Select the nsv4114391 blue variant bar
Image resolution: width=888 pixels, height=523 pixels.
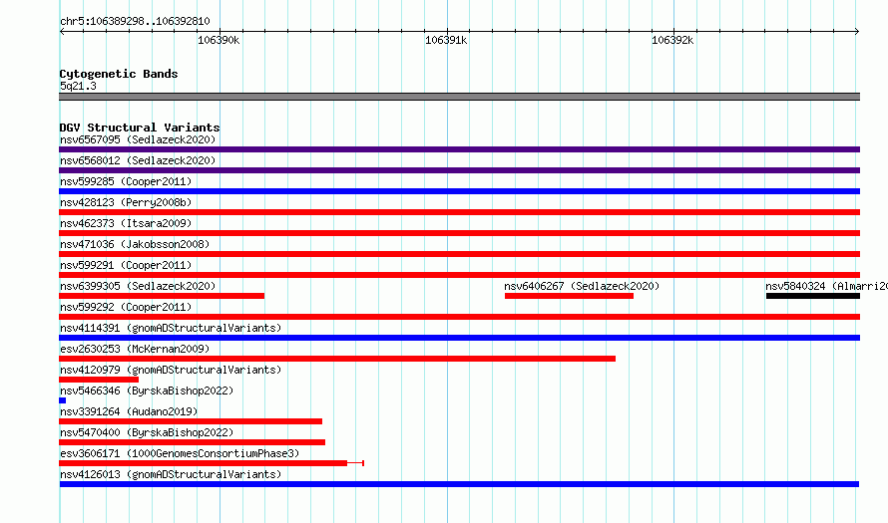click(x=459, y=338)
